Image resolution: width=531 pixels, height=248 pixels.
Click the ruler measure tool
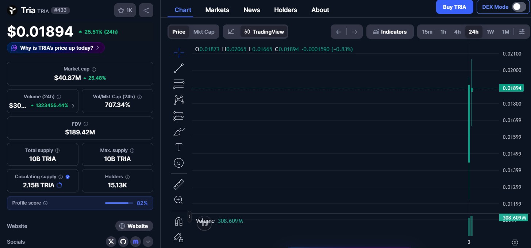tap(179, 184)
